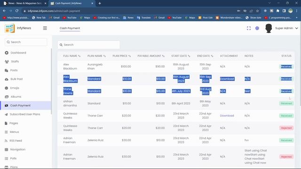Sort table by PLAN PRICE column
301x169 pixels.
pyautogui.click(x=121, y=56)
